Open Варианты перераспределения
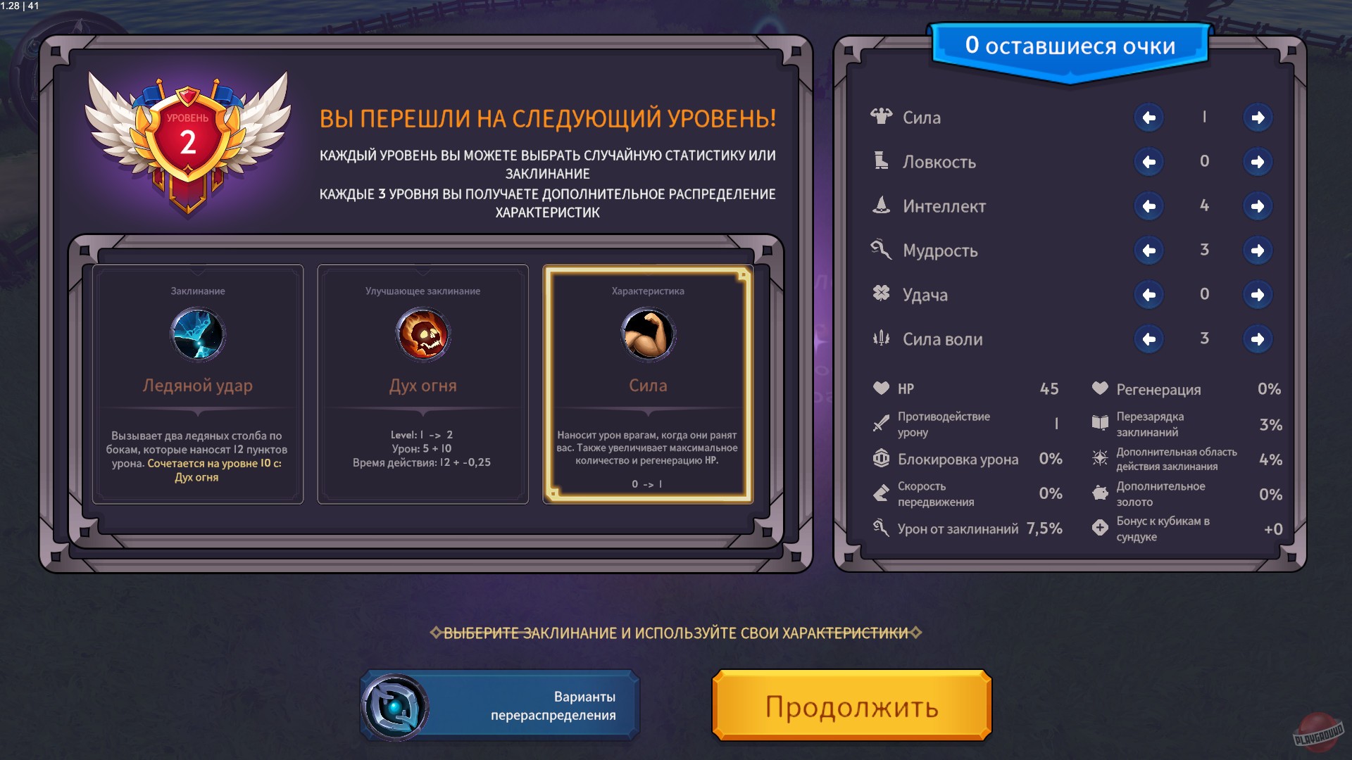This screenshot has width=1352, height=760. coord(500,704)
